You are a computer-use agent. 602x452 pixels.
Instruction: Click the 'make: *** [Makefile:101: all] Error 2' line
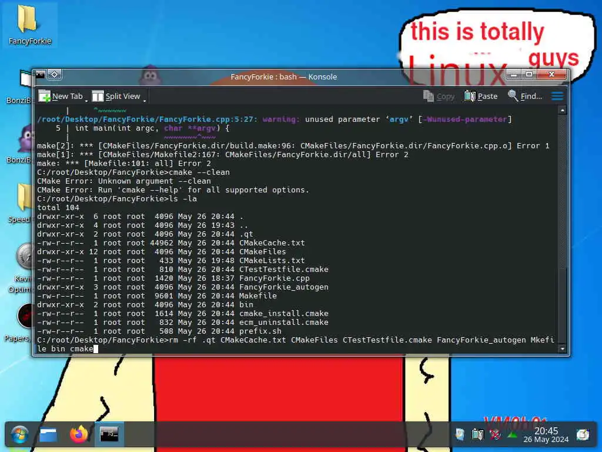click(x=123, y=164)
